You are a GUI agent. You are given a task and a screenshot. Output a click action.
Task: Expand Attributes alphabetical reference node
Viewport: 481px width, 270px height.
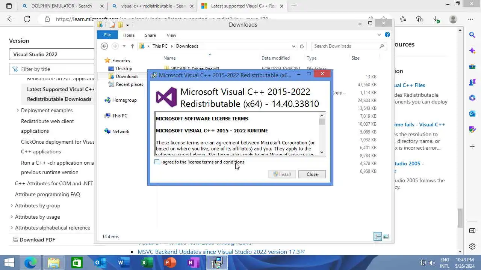[x=12, y=228]
